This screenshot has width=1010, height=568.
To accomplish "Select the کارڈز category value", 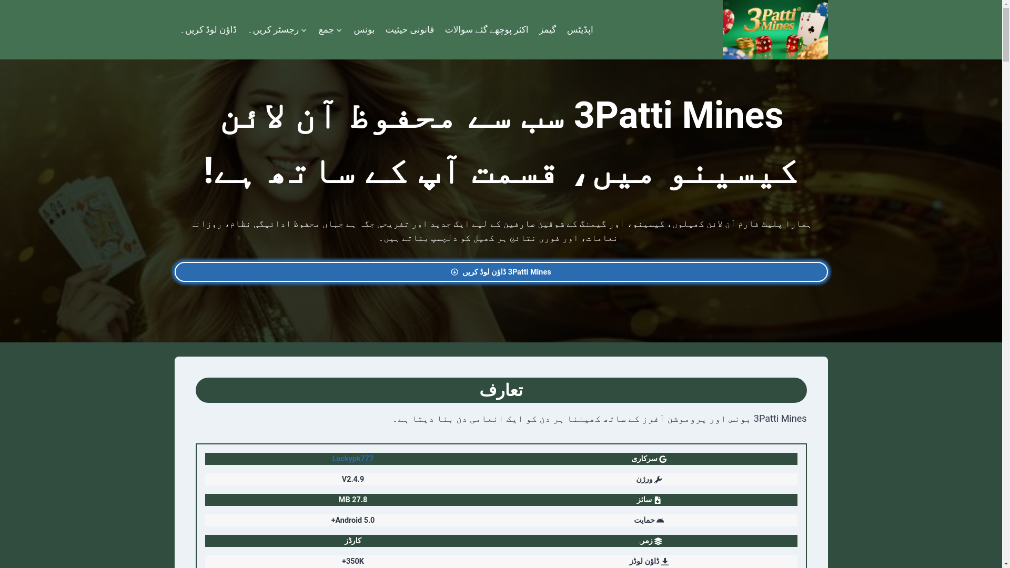I will [353, 541].
